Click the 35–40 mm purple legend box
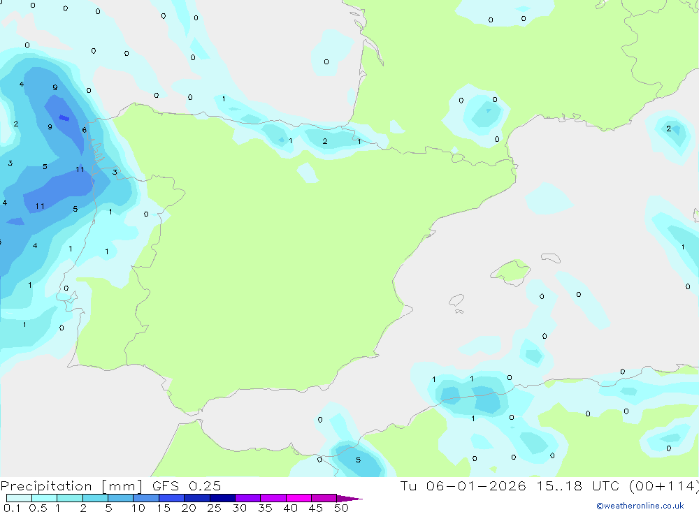The image size is (699, 512). click(273, 498)
